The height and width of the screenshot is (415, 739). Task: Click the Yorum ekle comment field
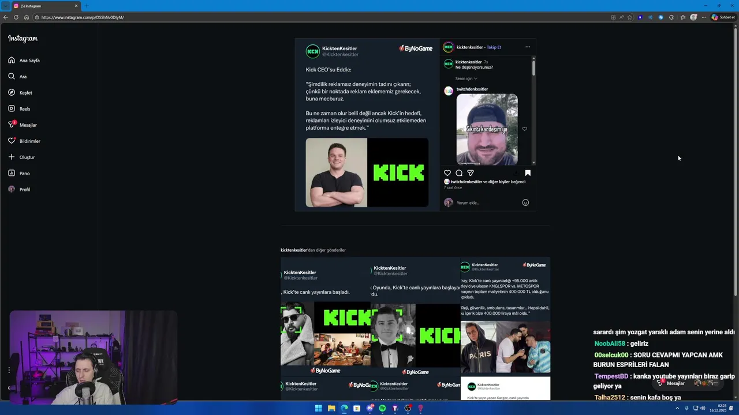[488, 203]
